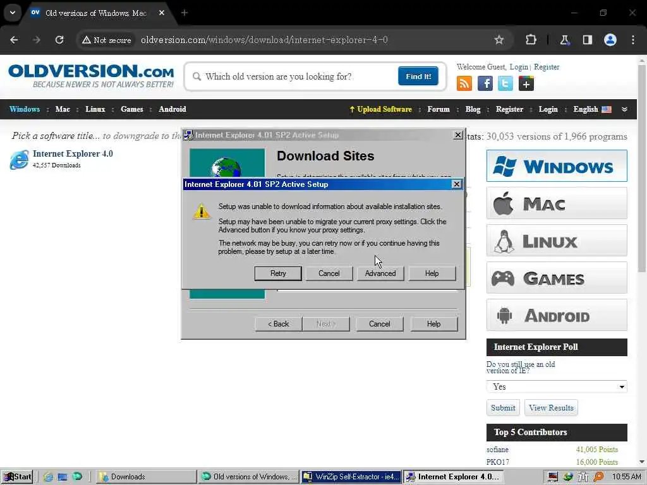
Task: Bookmark this page with the star icon
Action: coord(499,40)
